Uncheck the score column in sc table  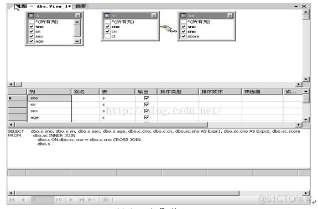(184, 36)
